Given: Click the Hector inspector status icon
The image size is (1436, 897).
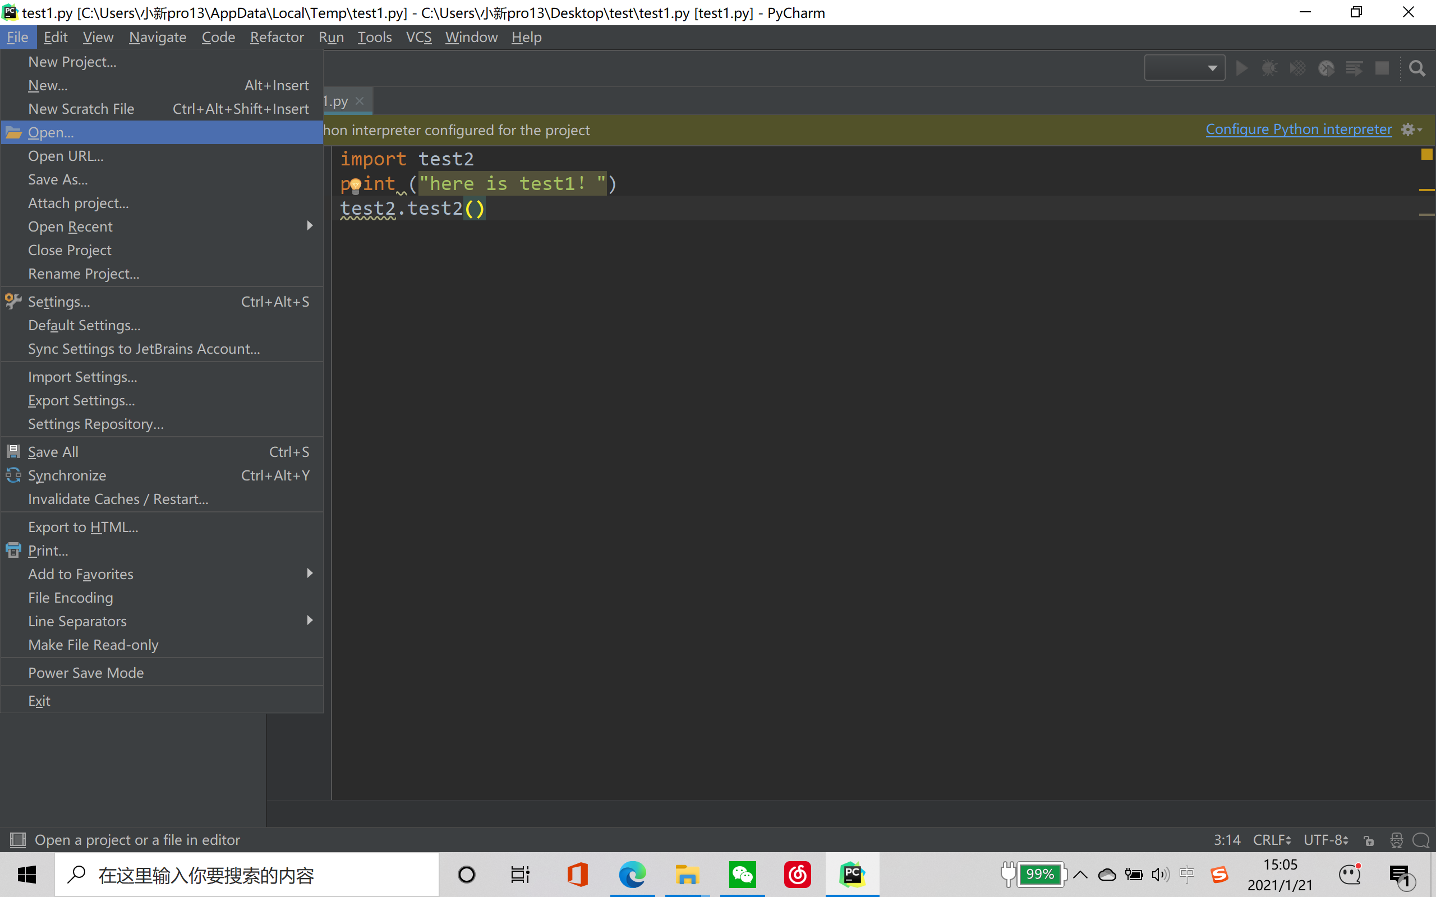Looking at the screenshot, I should [x=1396, y=840].
